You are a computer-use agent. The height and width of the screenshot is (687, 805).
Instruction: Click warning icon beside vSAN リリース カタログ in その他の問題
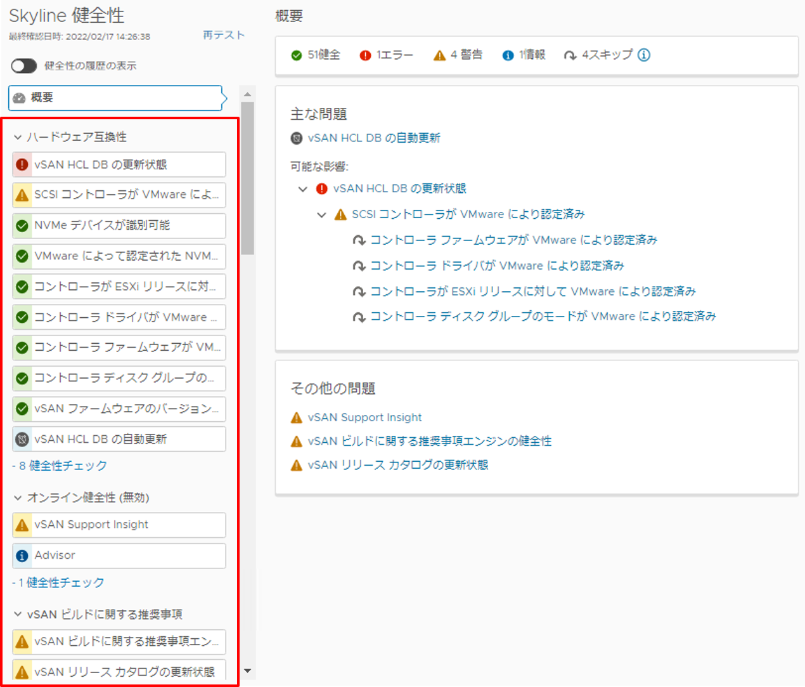click(296, 465)
